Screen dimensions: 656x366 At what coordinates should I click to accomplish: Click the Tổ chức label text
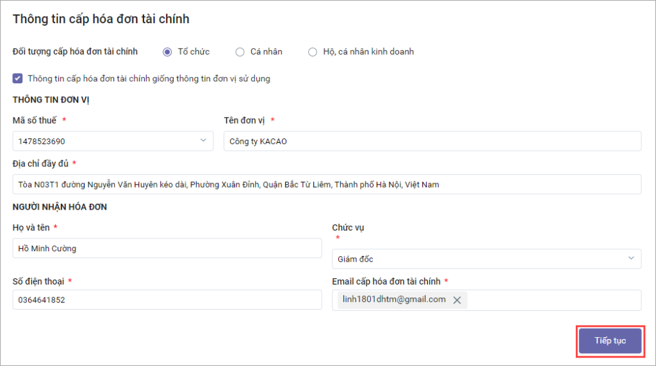coord(193,51)
